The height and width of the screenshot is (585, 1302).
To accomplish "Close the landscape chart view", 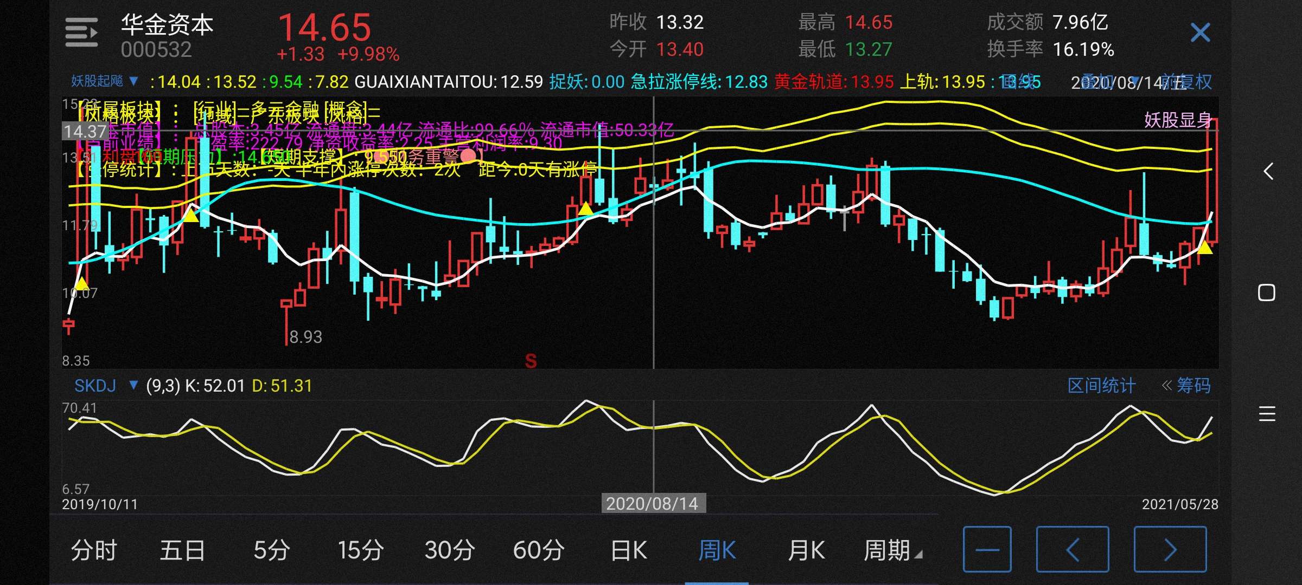I will click(1200, 32).
